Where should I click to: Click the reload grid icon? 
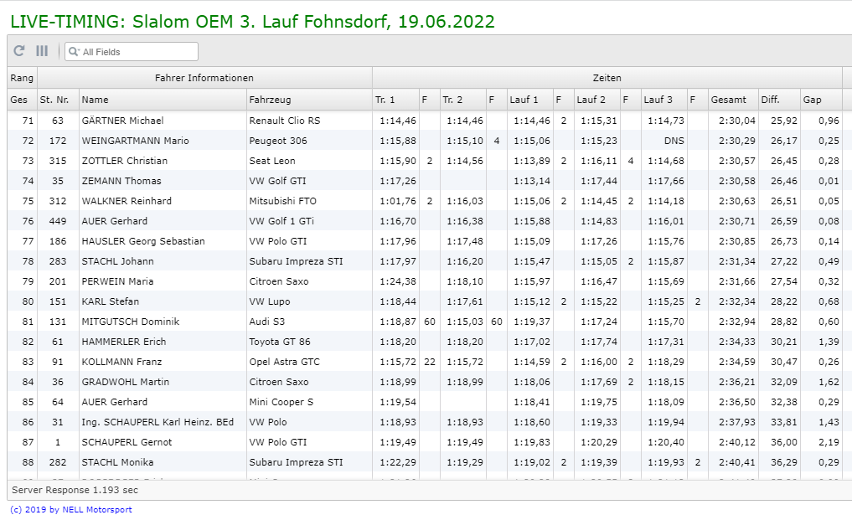pos(19,51)
